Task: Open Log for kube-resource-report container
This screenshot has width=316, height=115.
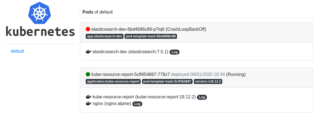Action: 202,97
